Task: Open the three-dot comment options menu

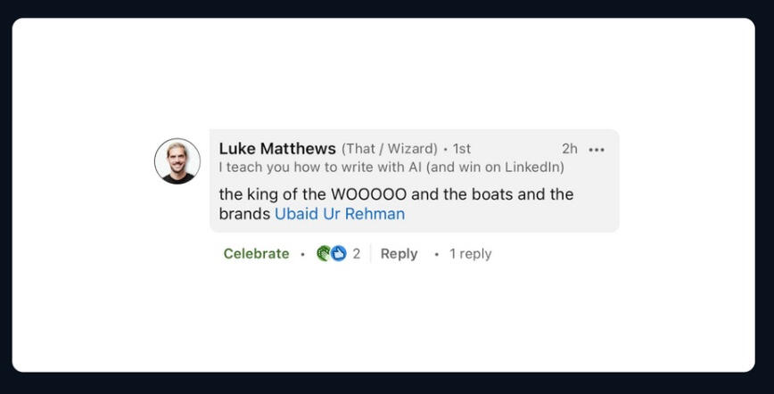Action: coord(597,150)
